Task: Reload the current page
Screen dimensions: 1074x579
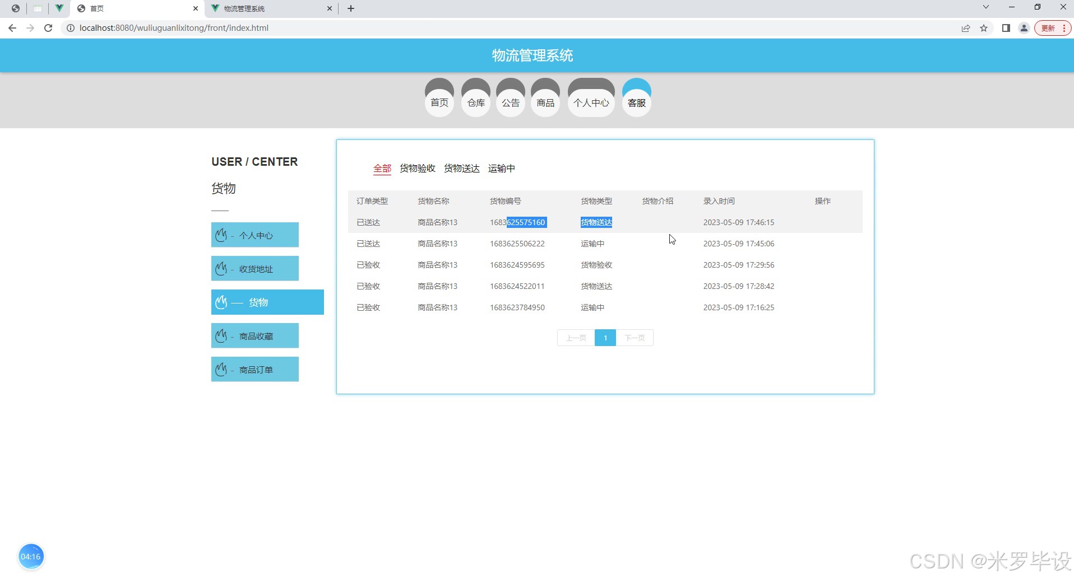Action: click(48, 28)
